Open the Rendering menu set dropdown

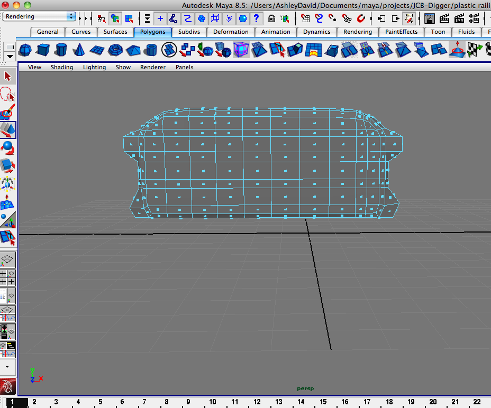tap(39, 16)
